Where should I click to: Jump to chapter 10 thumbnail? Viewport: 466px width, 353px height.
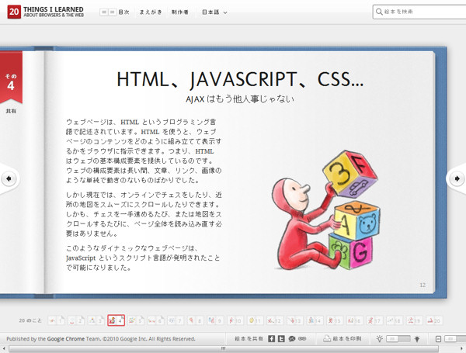point(235,320)
